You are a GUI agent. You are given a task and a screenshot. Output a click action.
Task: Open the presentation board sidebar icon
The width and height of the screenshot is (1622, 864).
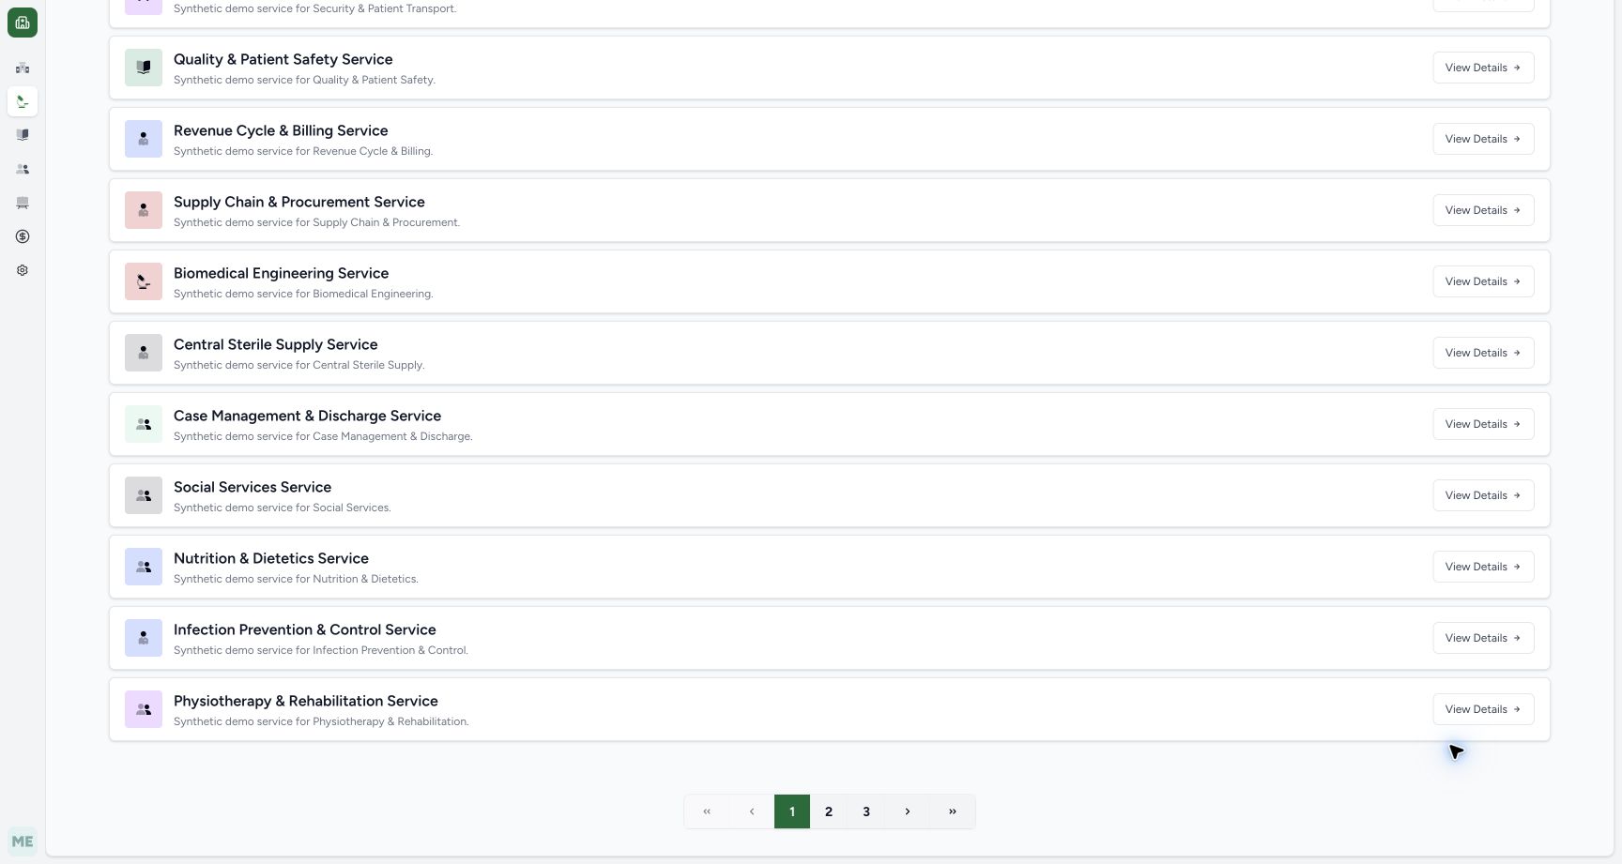coord(23,203)
